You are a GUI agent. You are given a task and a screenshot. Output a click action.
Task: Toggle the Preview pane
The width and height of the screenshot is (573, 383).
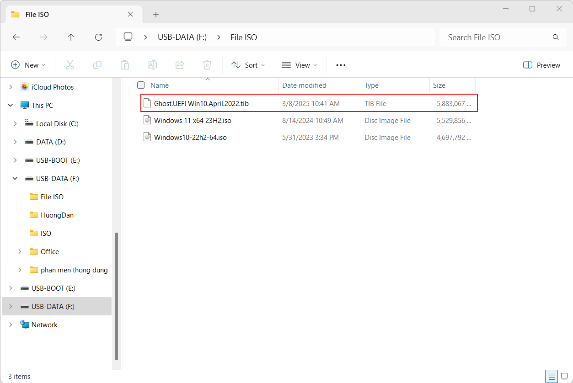(x=541, y=65)
